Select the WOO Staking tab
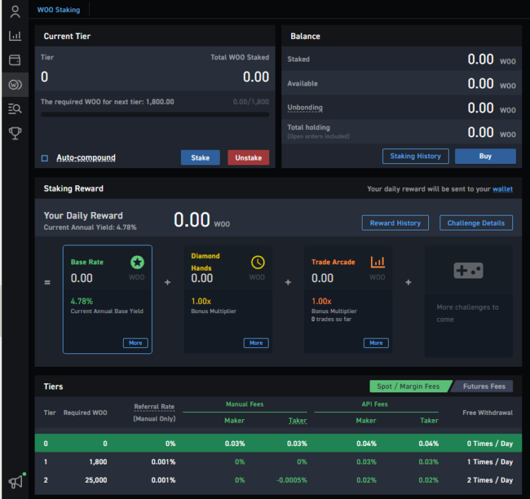This screenshot has height=499, width=530. tap(59, 10)
